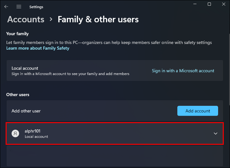
Task: Click the Settings window title
Action: [x=36, y=7]
